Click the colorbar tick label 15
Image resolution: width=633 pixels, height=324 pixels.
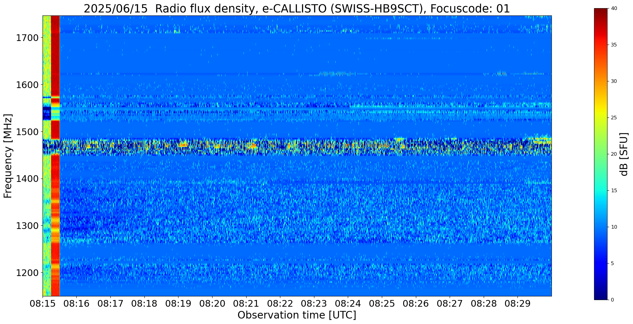614,191
